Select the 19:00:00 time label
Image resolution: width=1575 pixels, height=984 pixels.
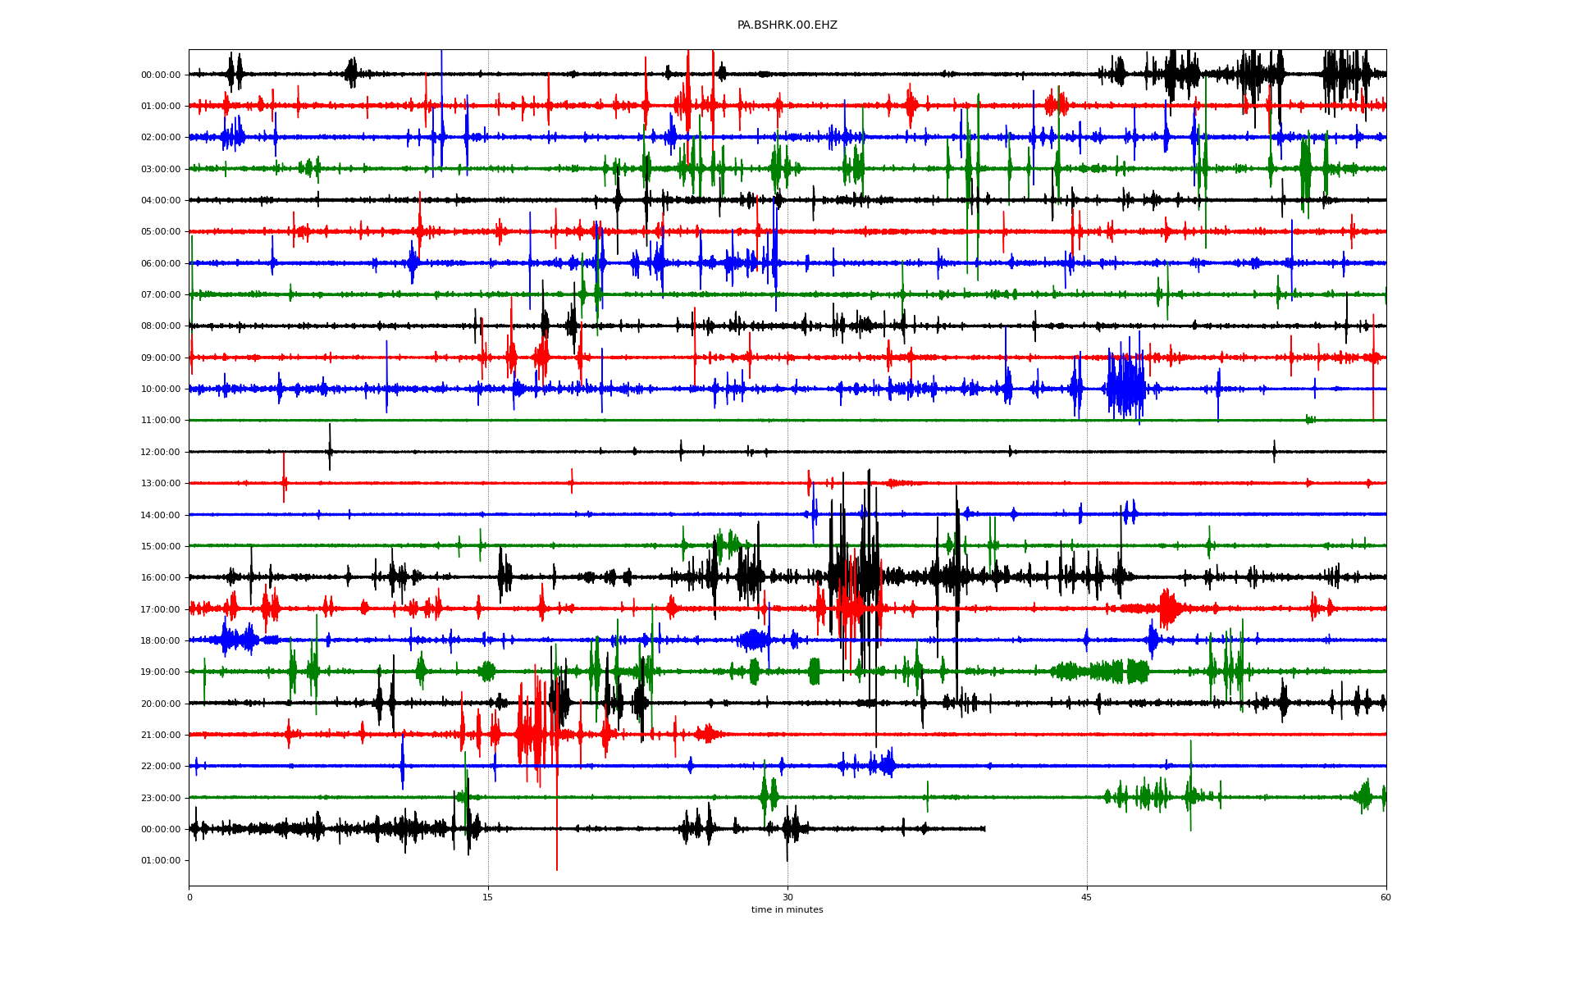coord(161,672)
